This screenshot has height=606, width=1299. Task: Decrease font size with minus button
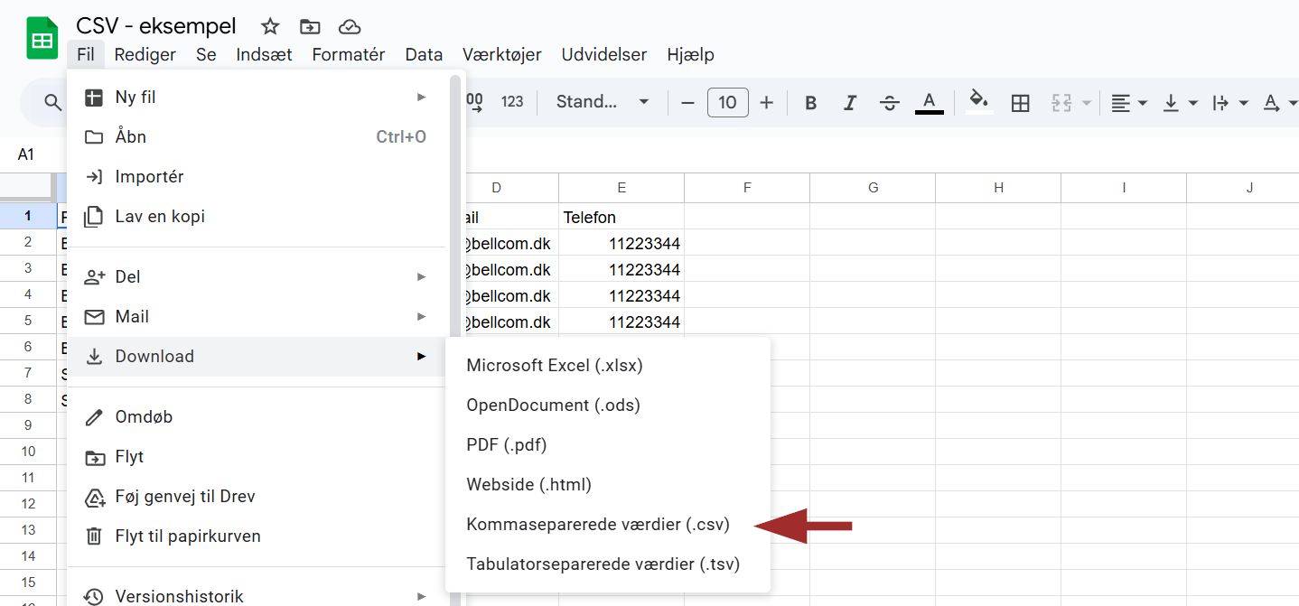click(x=687, y=103)
